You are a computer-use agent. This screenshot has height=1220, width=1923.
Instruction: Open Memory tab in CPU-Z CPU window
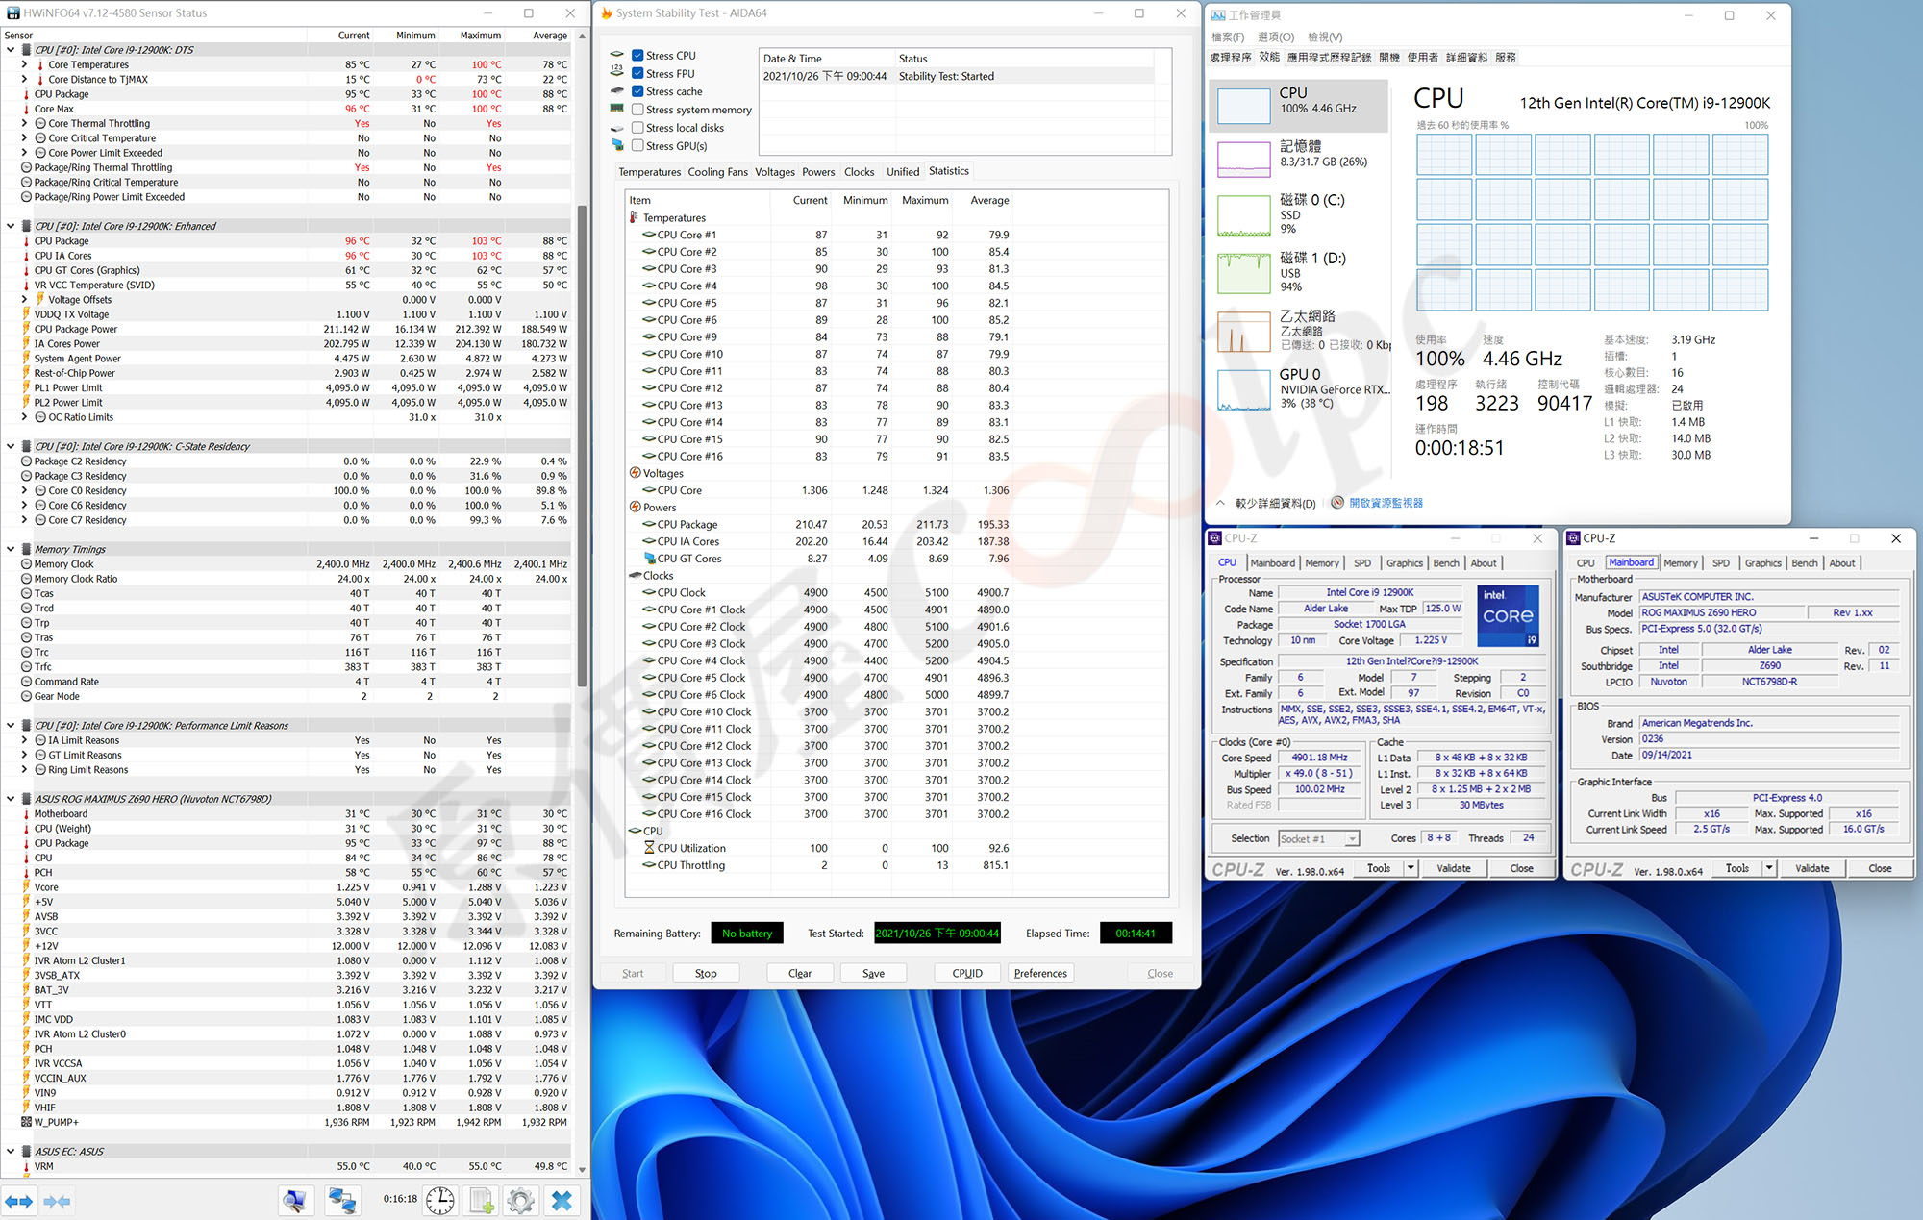coord(1321,563)
